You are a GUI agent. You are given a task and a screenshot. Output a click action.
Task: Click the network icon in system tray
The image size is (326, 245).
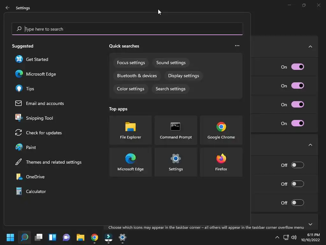pyautogui.click(x=286, y=237)
